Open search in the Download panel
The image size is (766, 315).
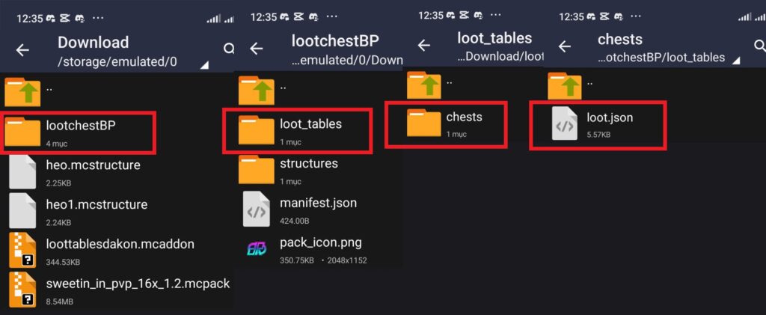(x=228, y=49)
